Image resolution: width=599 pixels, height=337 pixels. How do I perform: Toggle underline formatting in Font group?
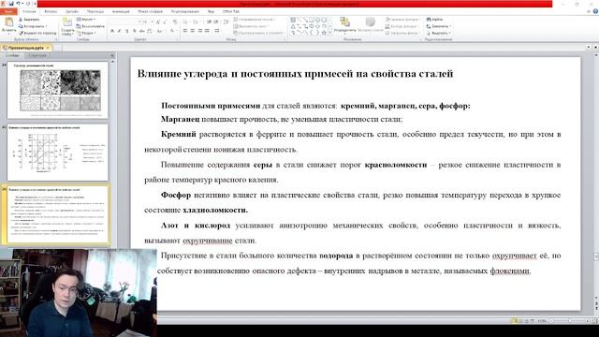pyautogui.click(x=127, y=31)
